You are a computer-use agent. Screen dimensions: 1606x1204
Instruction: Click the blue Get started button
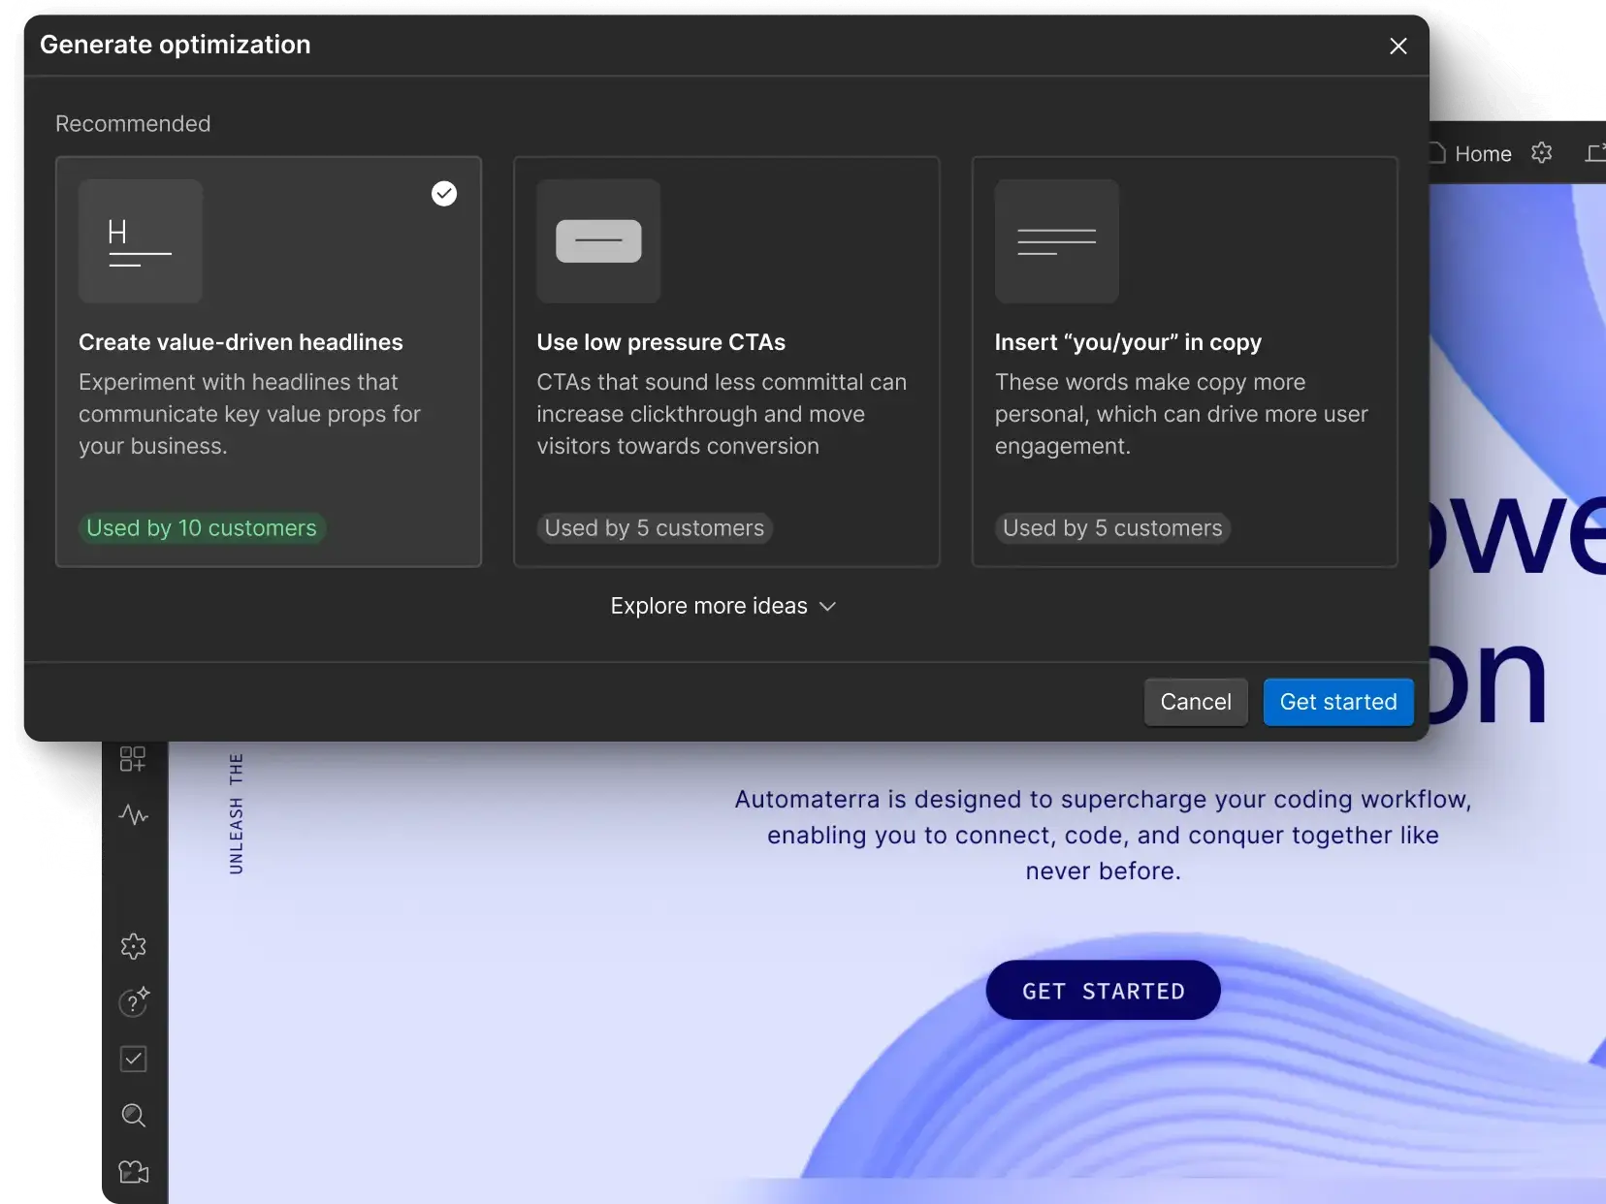1337,702
